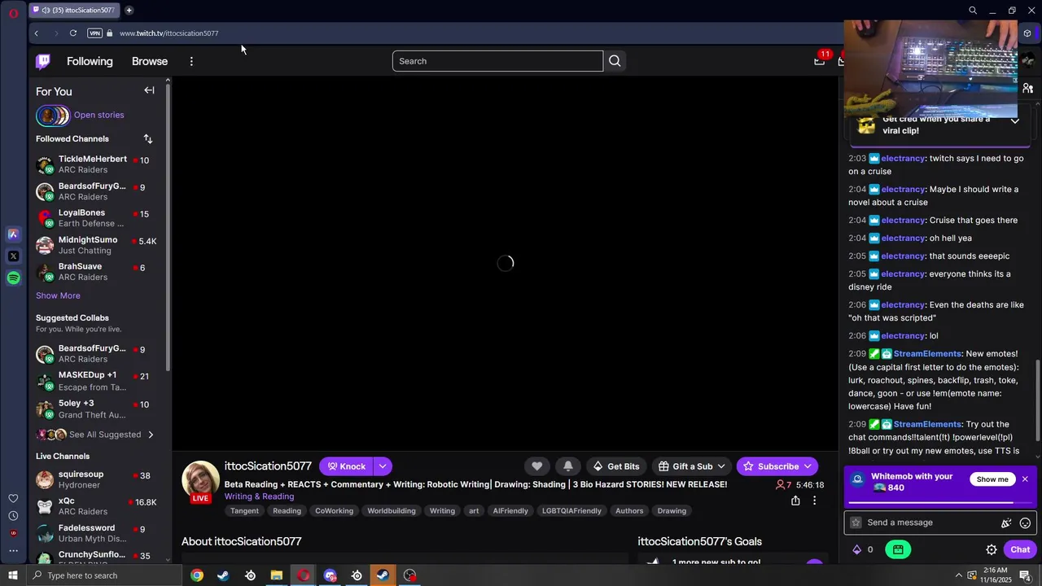
Task: Click the VPN badge in address bar
Action: [94, 33]
